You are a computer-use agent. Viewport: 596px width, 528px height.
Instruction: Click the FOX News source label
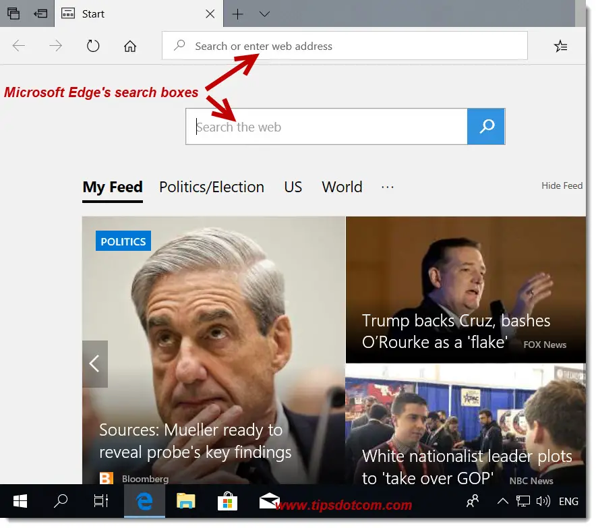coord(545,345)
